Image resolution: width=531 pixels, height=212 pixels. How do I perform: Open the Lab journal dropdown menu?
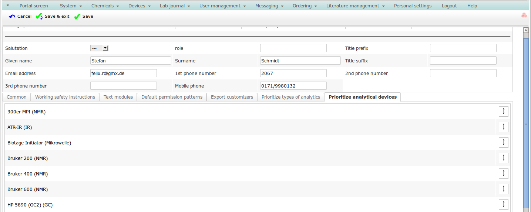(175, 6)
